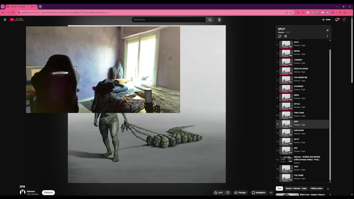Like the video (2,4 k)
354x199 pixels.
pos(218,193)
